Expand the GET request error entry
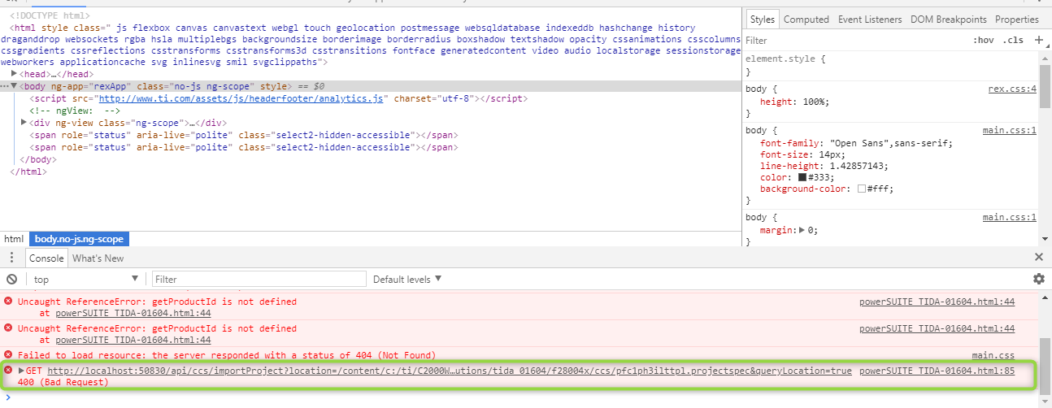1052x408 pixels. [x=20, y=371]
